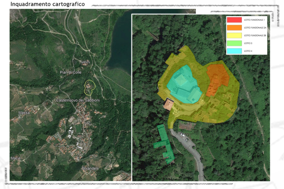Select the 'Villini' place label

[85, 62]
